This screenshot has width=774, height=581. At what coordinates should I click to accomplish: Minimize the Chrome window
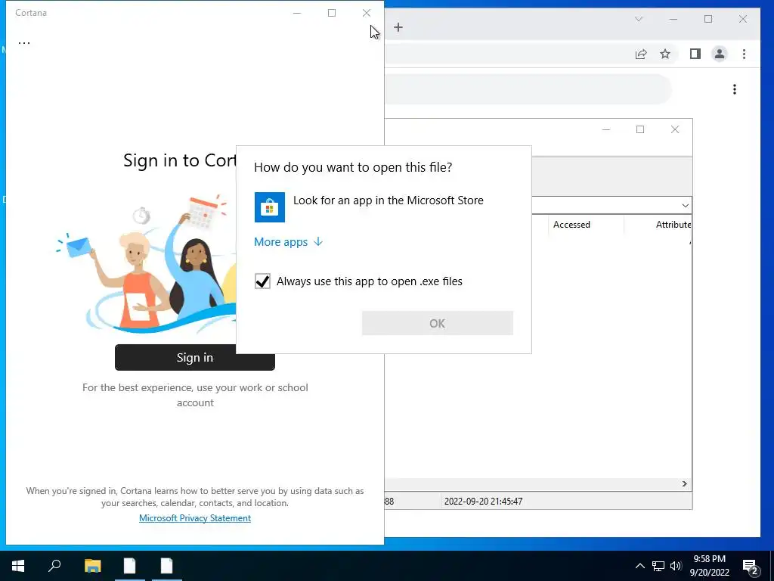(673, 19)
